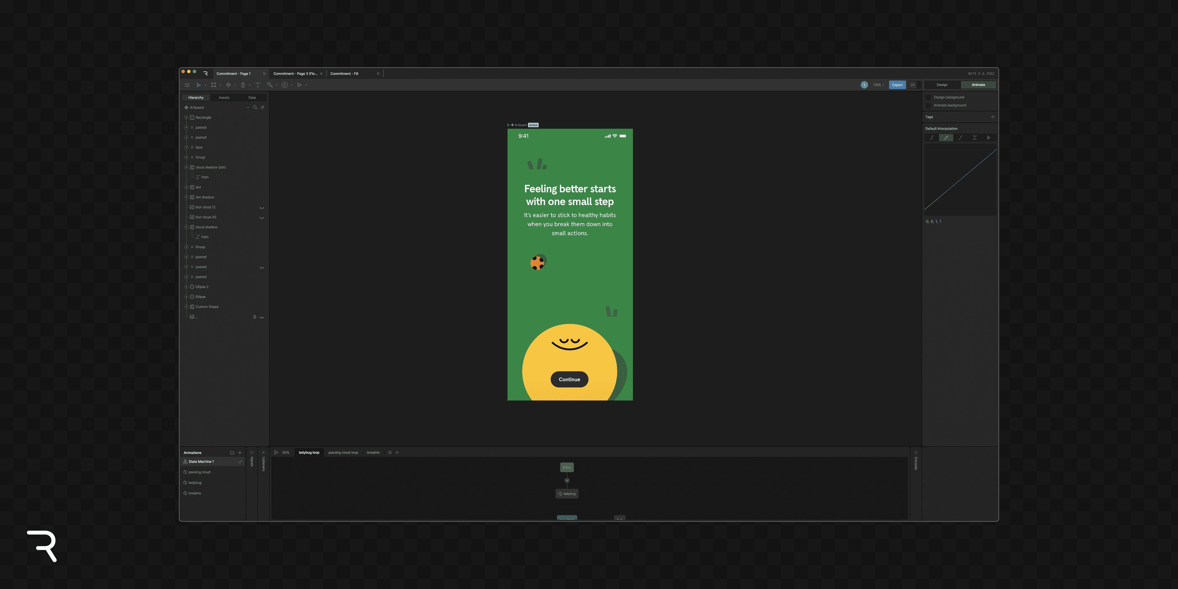Add new animation with plus icon
1178x589 pixels.
[240, 453]
